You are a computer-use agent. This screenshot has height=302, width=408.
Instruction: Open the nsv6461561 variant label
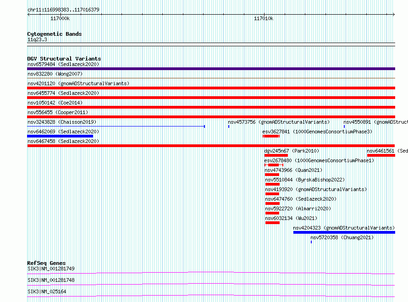(387, 151)
